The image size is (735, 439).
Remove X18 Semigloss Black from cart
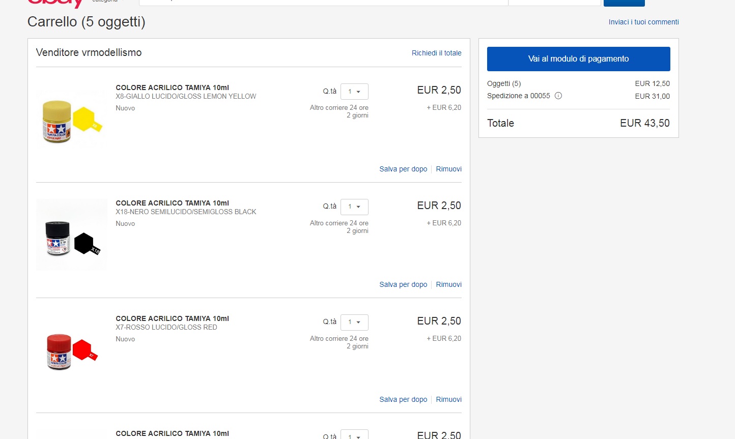point(449,284)
